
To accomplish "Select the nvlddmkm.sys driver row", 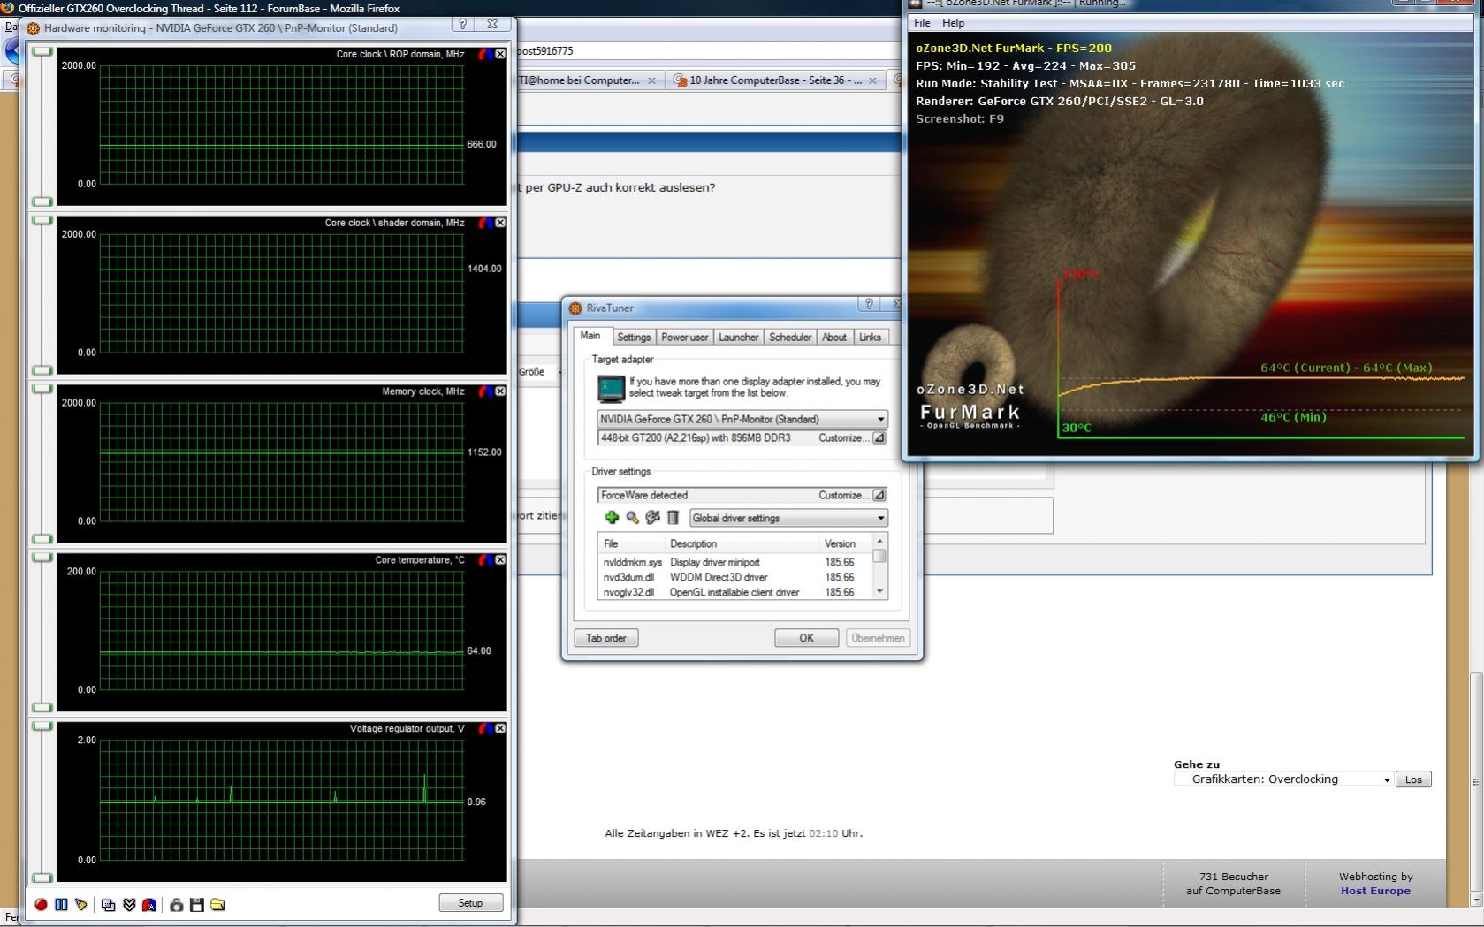I will click(x=735, y=562).
